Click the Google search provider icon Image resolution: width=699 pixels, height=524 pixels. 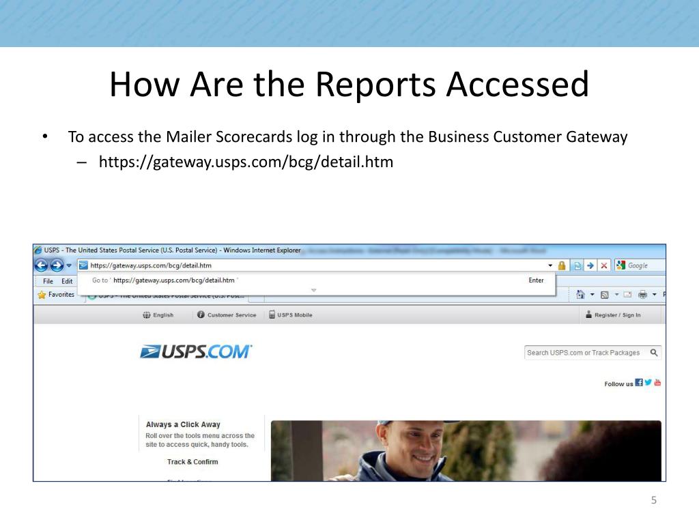point(620,265)
